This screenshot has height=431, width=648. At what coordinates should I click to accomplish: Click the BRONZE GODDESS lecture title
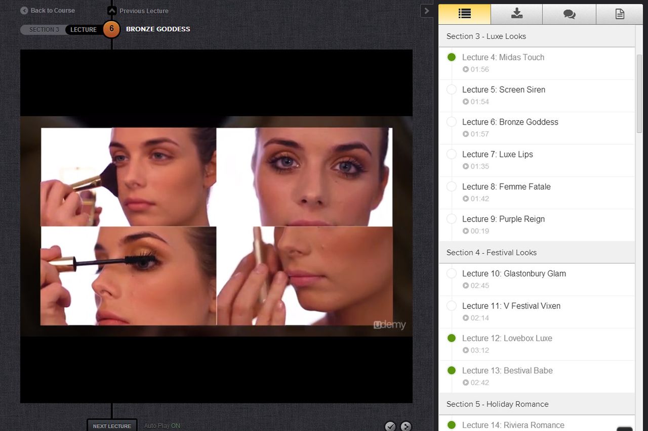(x=158, y=29)
